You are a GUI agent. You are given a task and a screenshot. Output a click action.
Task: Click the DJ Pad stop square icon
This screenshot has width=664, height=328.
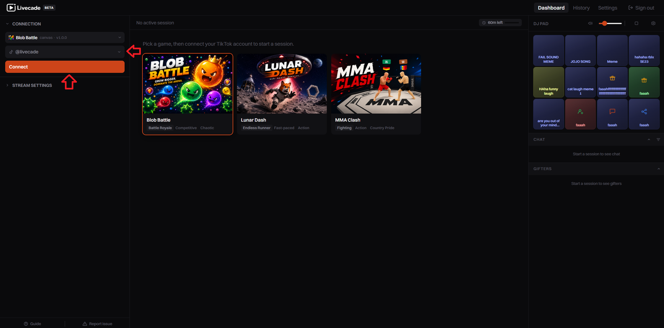(636, 23)
